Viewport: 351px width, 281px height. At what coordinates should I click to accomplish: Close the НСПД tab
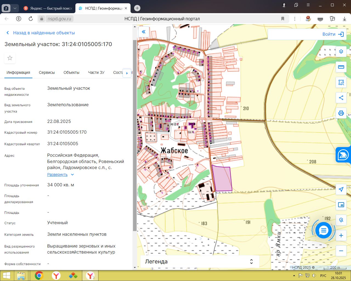coord(126,8)
